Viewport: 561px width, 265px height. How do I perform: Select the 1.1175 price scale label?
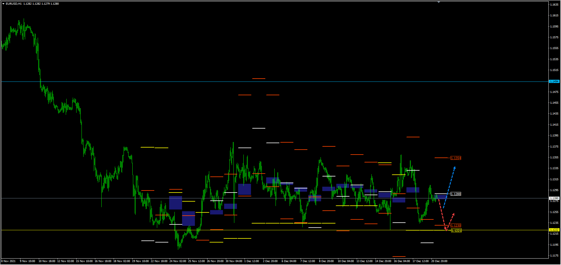(554, 256)
